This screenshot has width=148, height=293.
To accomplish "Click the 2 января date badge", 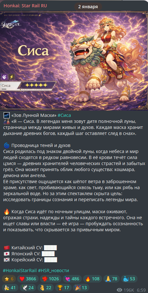I will click(x=88, y=7).
